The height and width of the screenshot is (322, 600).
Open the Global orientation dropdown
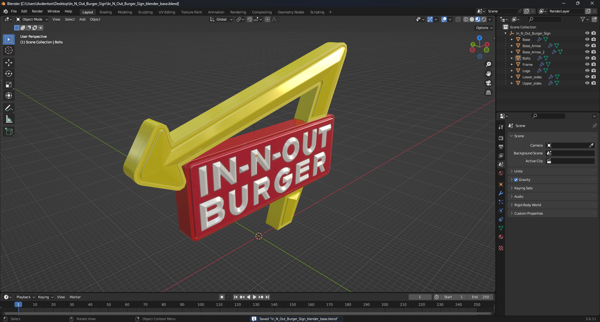221,19
